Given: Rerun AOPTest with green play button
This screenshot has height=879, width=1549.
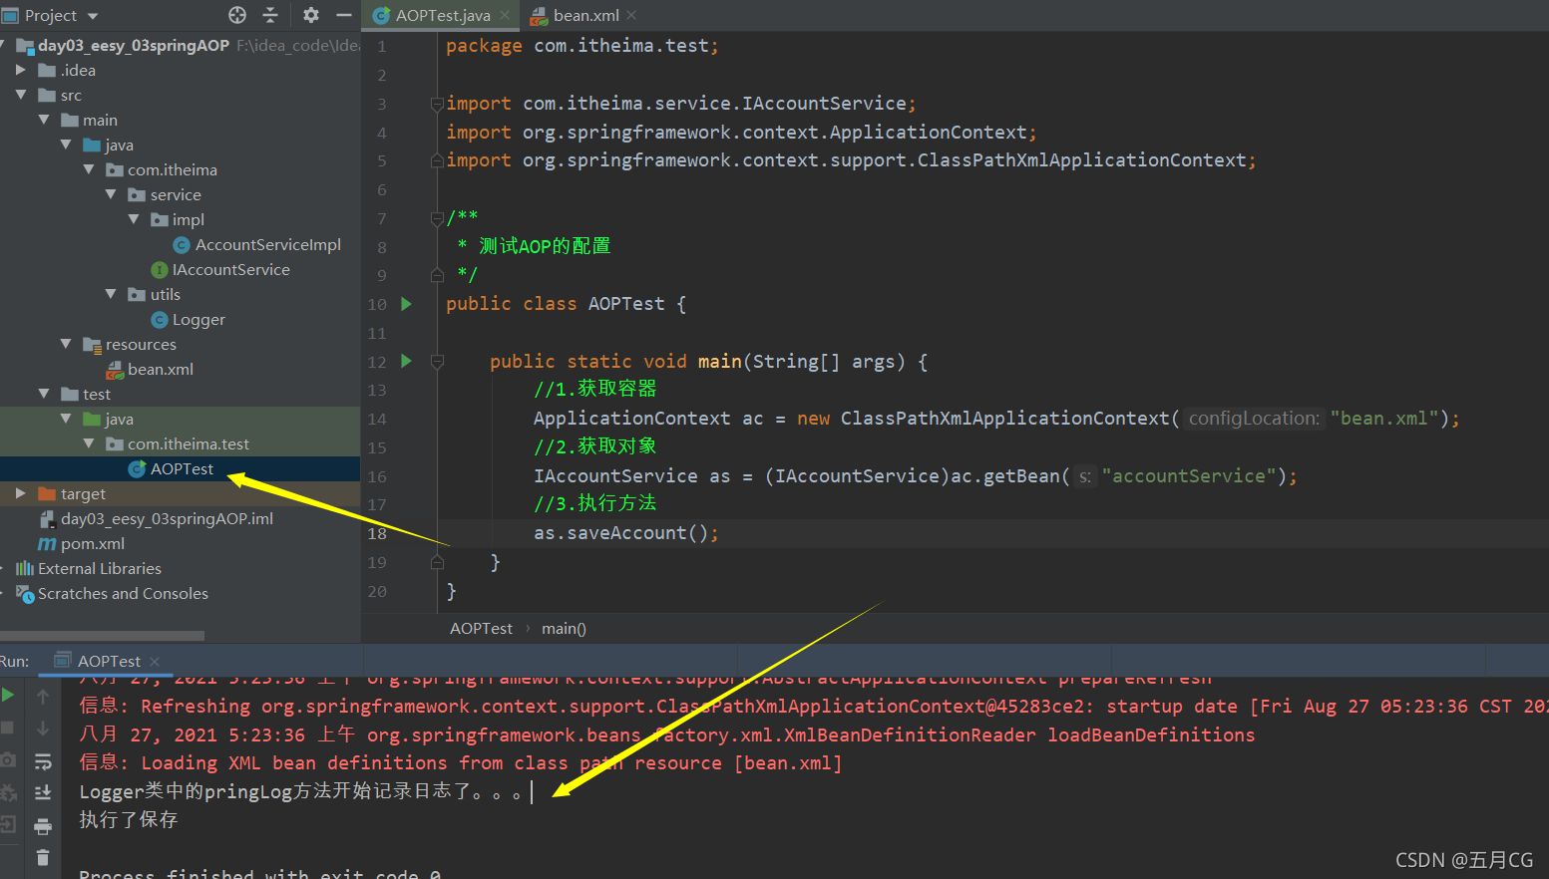Looking at the screenshot, I should click(8, 695).
